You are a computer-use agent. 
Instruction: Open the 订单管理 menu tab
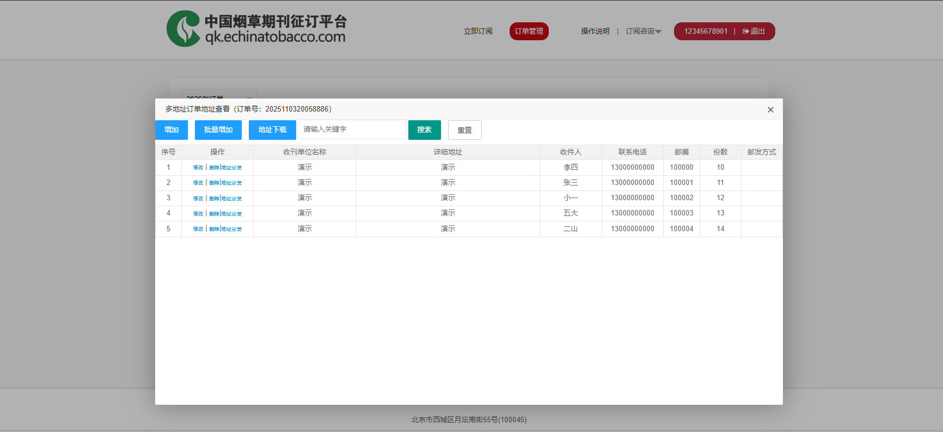pyautogui.click(x=529, y=32)
